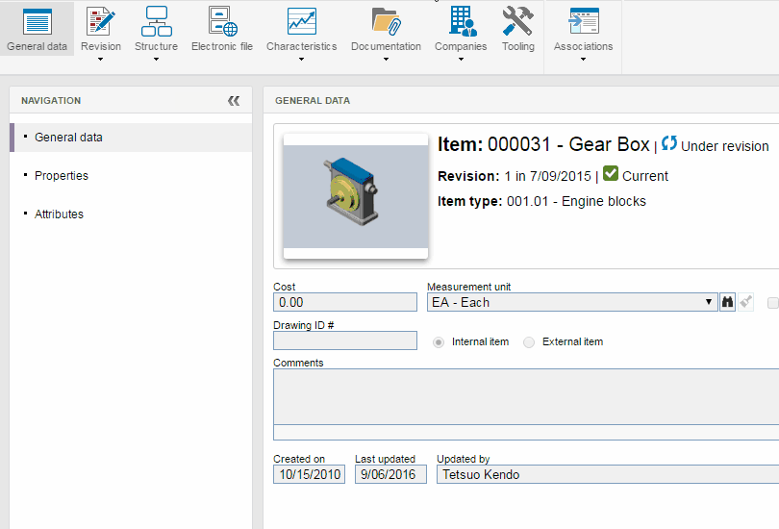Open the Tooling icon

[x=517, y=21]
